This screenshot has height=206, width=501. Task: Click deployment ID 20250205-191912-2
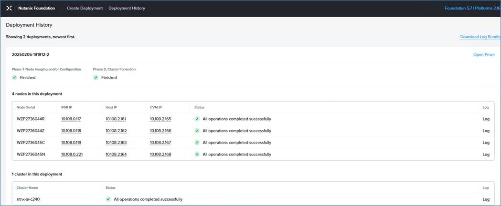[31, 54]
